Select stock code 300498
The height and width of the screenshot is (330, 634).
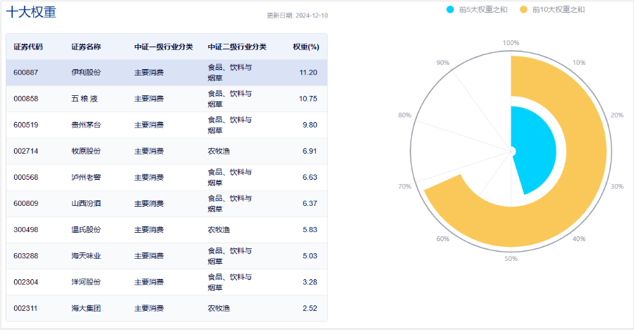tap(26, 230)
